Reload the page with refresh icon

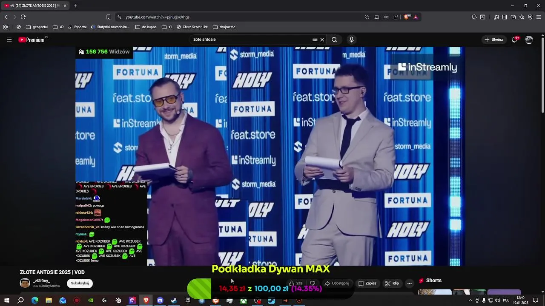(x=23, y=17)
